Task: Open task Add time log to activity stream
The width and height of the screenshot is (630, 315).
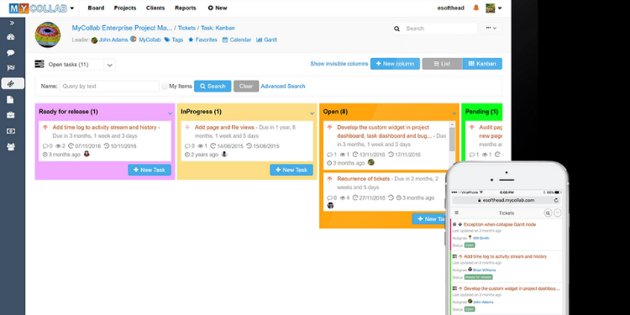Action: [104, 128]
